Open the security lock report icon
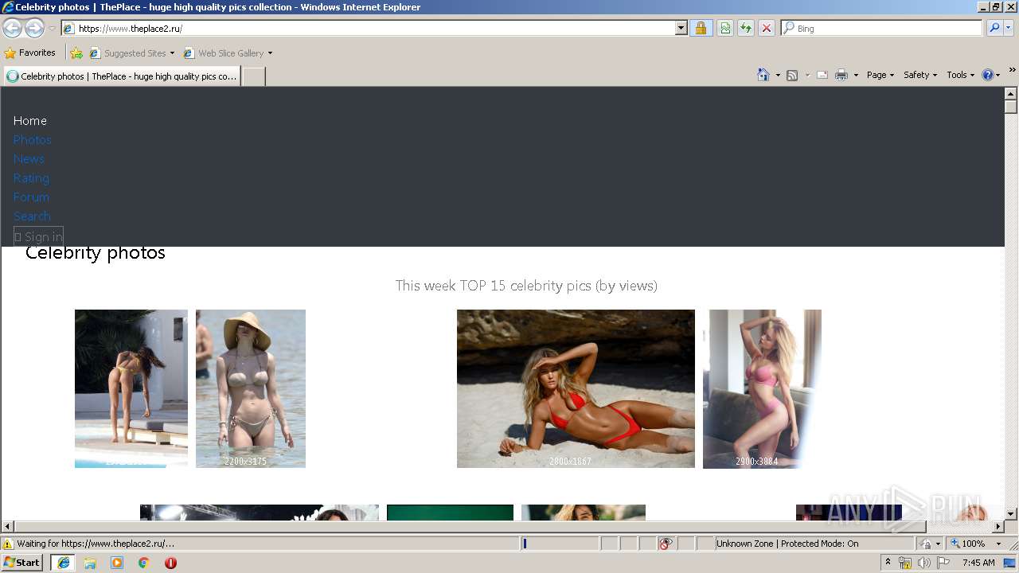Screen dimensions: 1019x573 pyautogui.click(x=701, y=28)
